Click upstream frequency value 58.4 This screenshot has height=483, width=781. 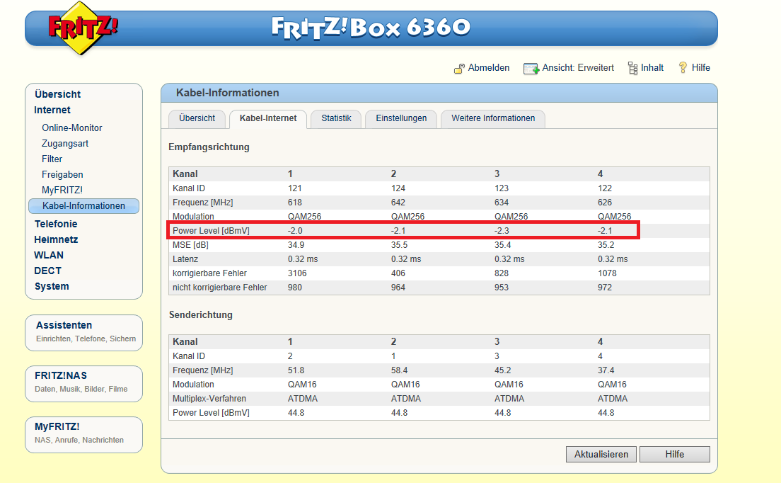pyautogui.click(x=400, y=370)
